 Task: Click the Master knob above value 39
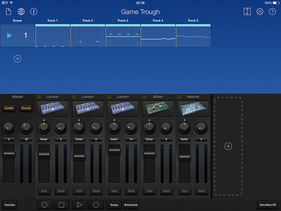tap(26, 128)
